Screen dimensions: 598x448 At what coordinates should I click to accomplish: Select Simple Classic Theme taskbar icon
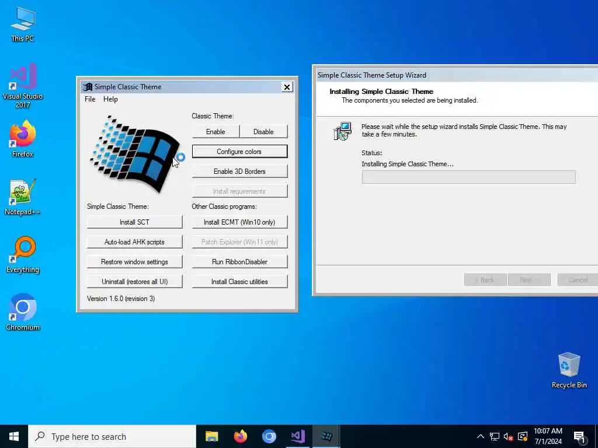click(326, 436)
